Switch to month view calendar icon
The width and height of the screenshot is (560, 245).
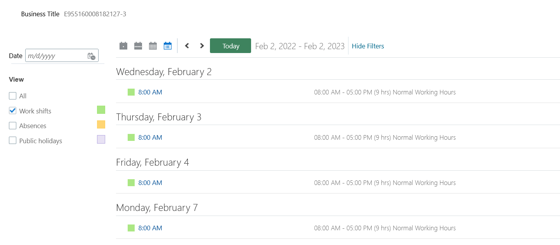(153, 46)
